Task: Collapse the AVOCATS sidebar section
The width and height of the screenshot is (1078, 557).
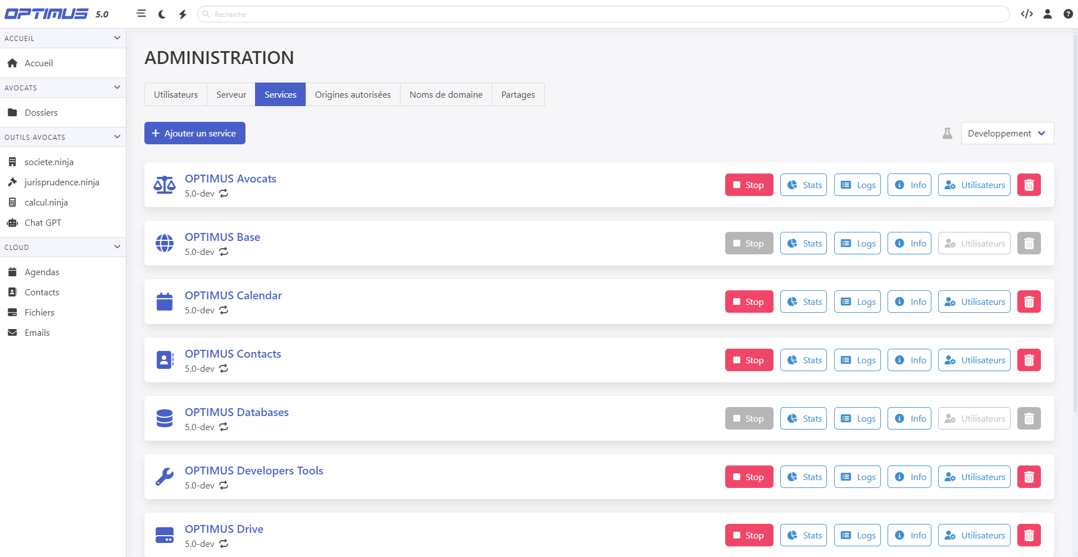Action: (63, 88)
